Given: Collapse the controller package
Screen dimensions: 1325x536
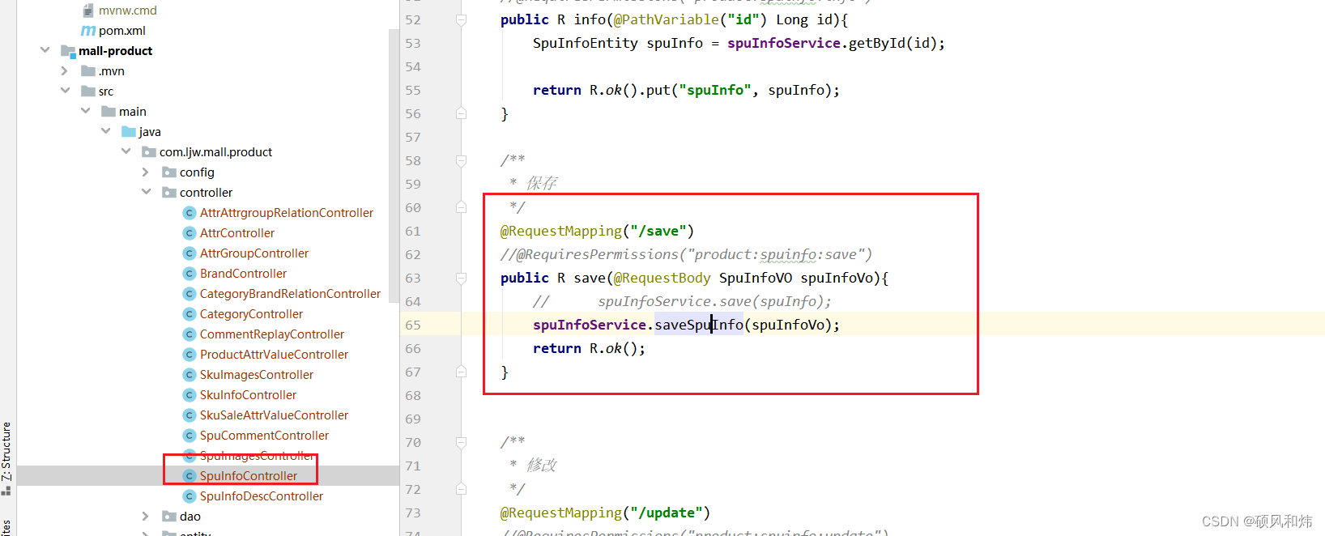Looking at the screenshot, I should coord(146,192).
